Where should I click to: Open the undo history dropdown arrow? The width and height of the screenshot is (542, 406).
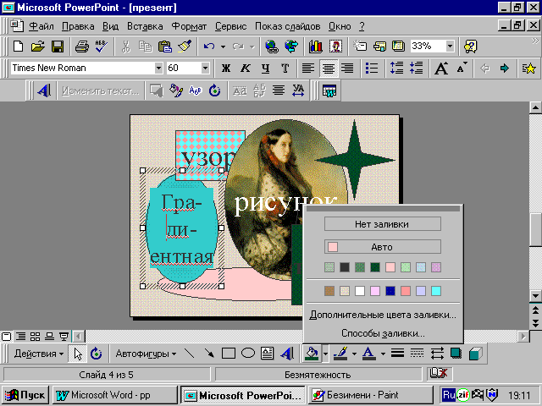coord(223,47)
